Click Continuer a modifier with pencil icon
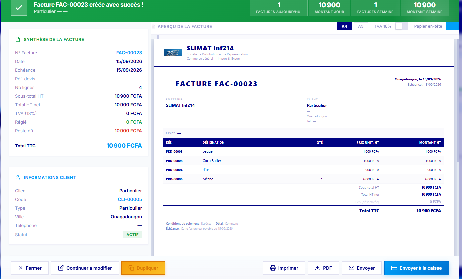This screenshot has height=279, width=462. click(85, 268)
